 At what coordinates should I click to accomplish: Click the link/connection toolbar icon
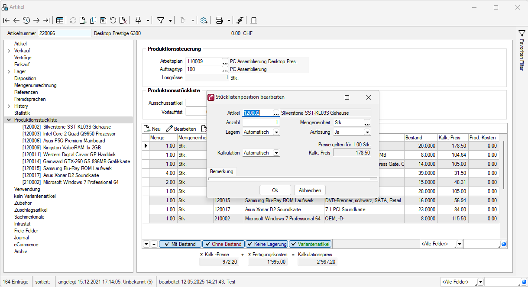tap(240, 20)
